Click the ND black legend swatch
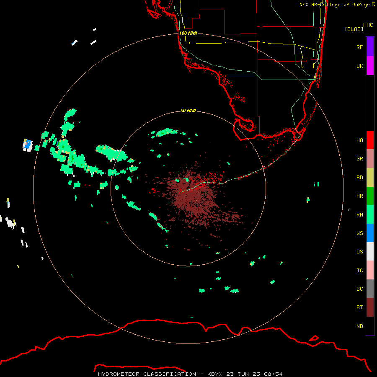377x377 pixels. 370,326
